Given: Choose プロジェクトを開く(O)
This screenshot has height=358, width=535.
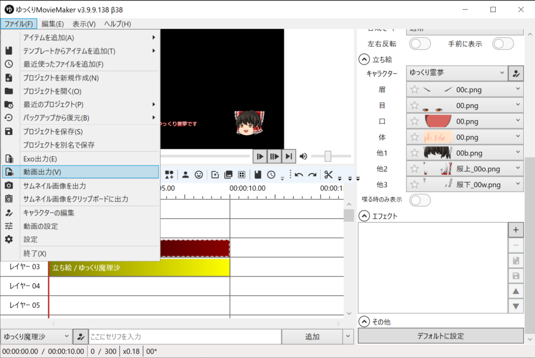Looking at the screenshot, I should click(80, 91).
